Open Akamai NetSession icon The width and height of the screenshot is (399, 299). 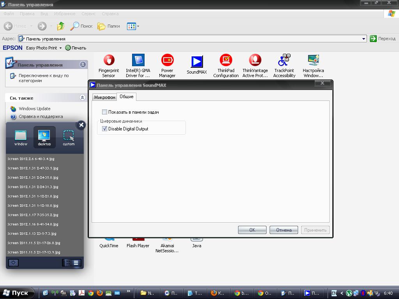click(x=167, y=246)
